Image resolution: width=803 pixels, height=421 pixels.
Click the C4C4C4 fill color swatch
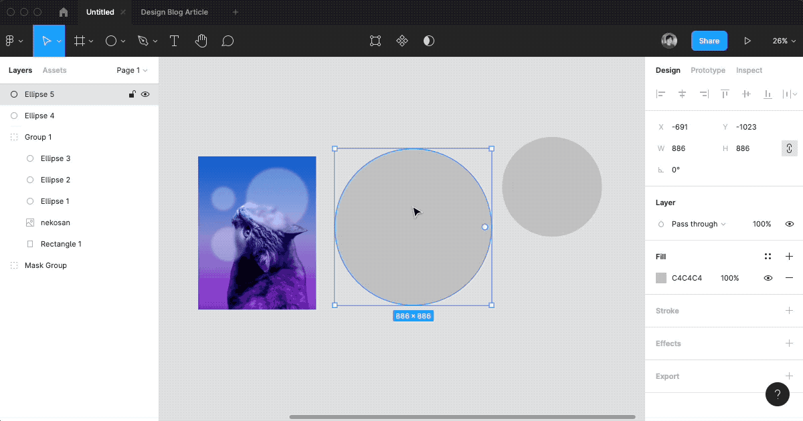[662, 277]
